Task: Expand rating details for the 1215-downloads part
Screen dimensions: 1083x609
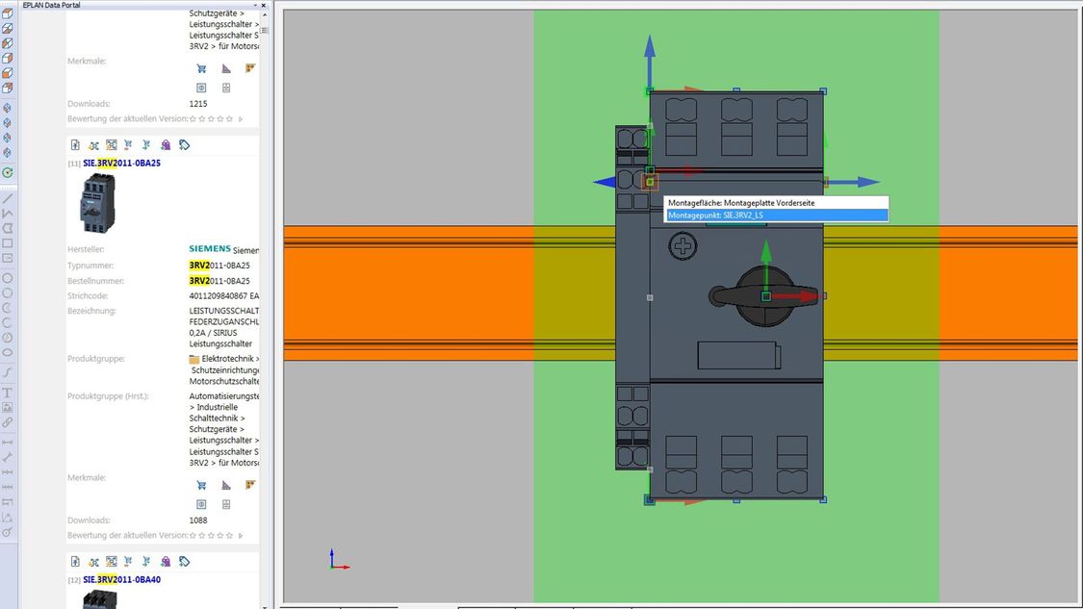Action: coord(241,118)
